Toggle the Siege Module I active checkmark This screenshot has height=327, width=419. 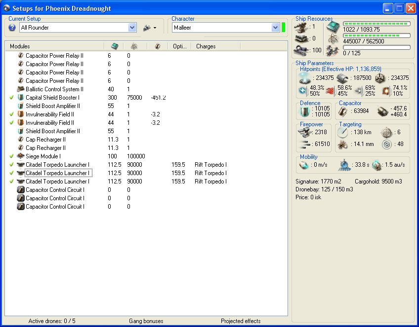pyautogui.click(x=11, y=156)
